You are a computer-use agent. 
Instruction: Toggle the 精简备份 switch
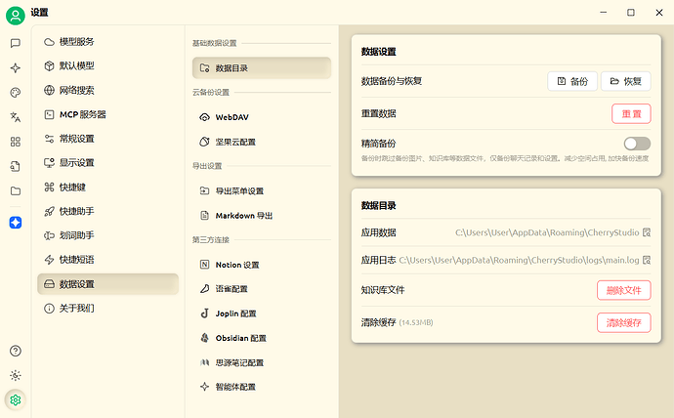637,144
